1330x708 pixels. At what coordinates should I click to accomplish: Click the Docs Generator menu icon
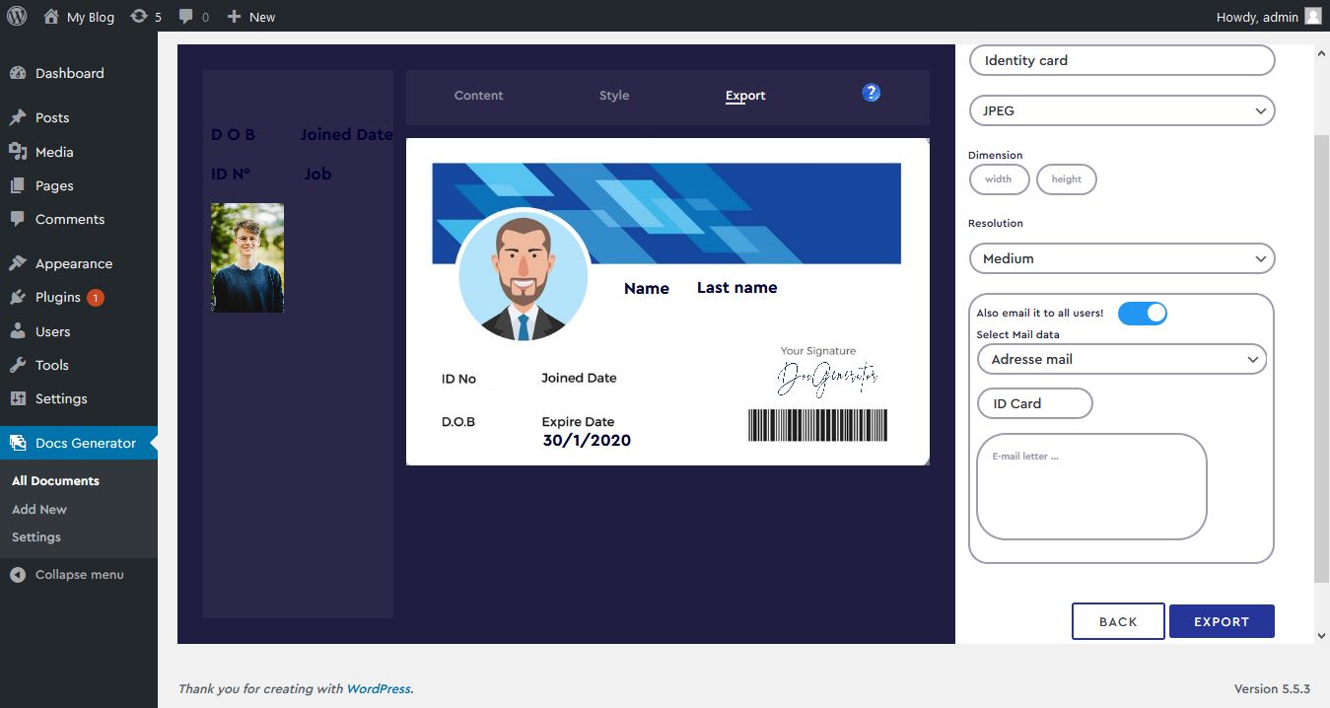pos(18,443)
